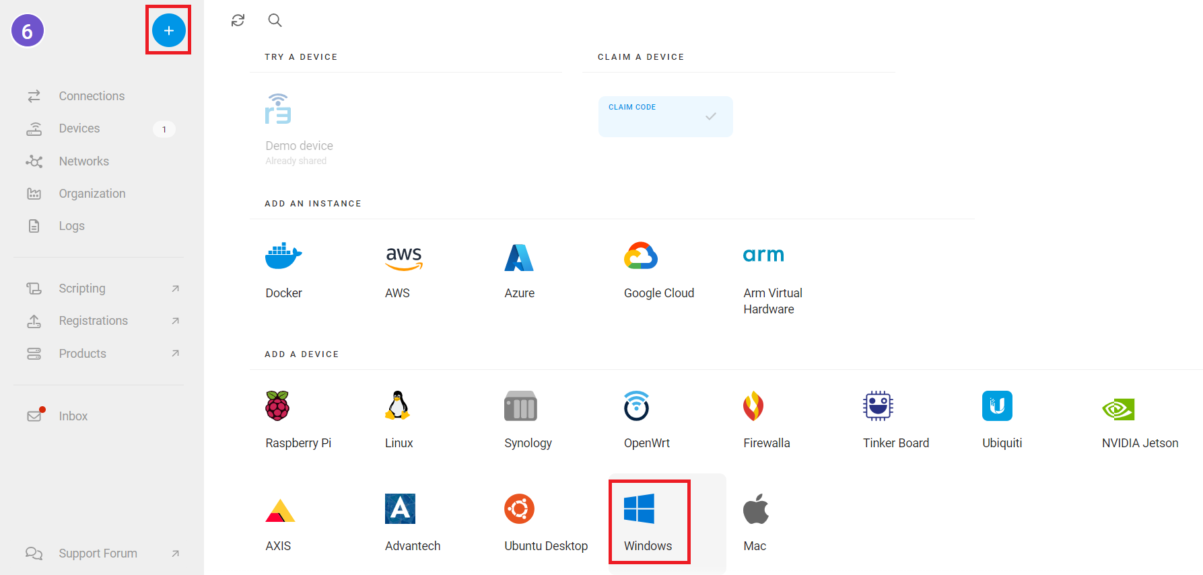
Task: Open Inbox in the sidebar
Action: (x=73, y=416)
